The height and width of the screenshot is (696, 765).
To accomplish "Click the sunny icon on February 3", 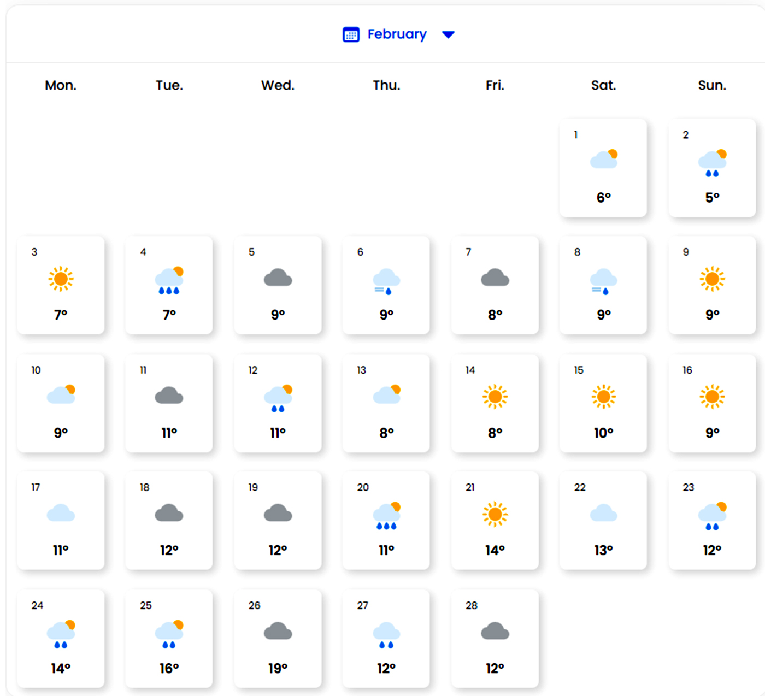I will (x=61, y=279).
